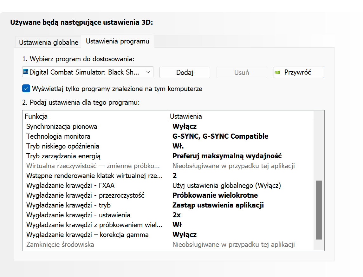Open the Próbkowanie wielokrotne value

pos(215,195)
